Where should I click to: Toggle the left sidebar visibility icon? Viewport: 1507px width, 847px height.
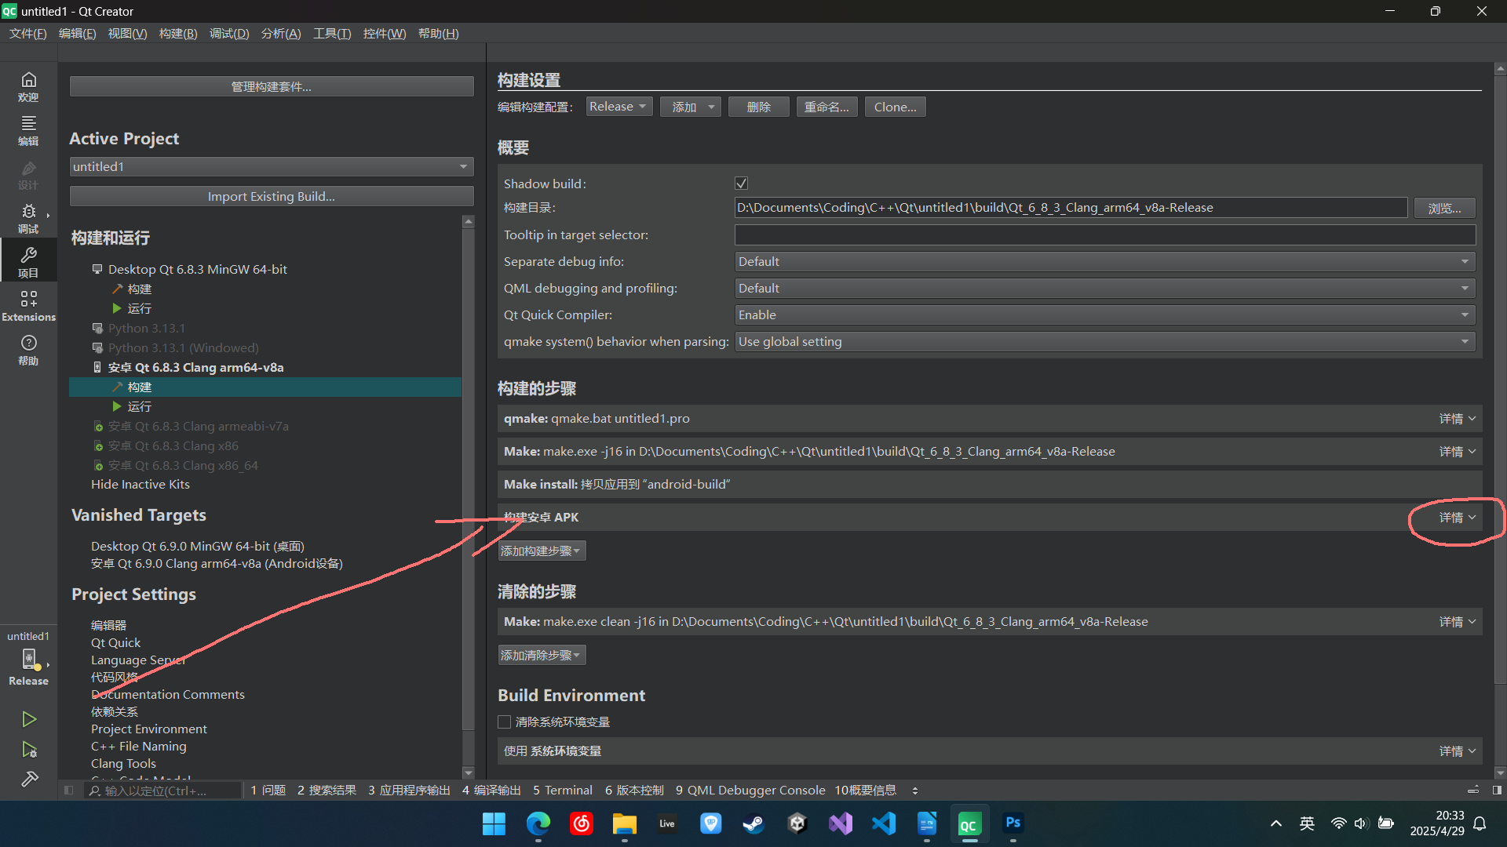pos(69,791)
